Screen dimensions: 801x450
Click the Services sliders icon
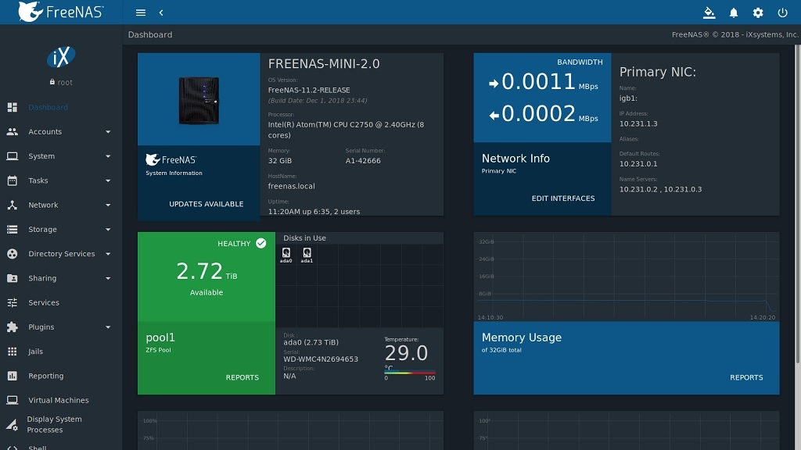(x=13, y=302)
